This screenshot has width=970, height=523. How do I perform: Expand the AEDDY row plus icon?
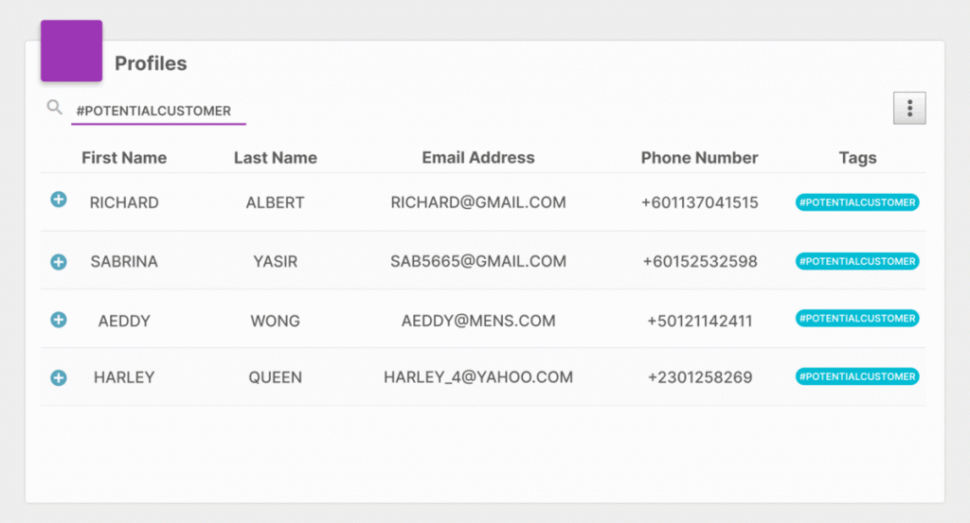(x=59, y=320)
